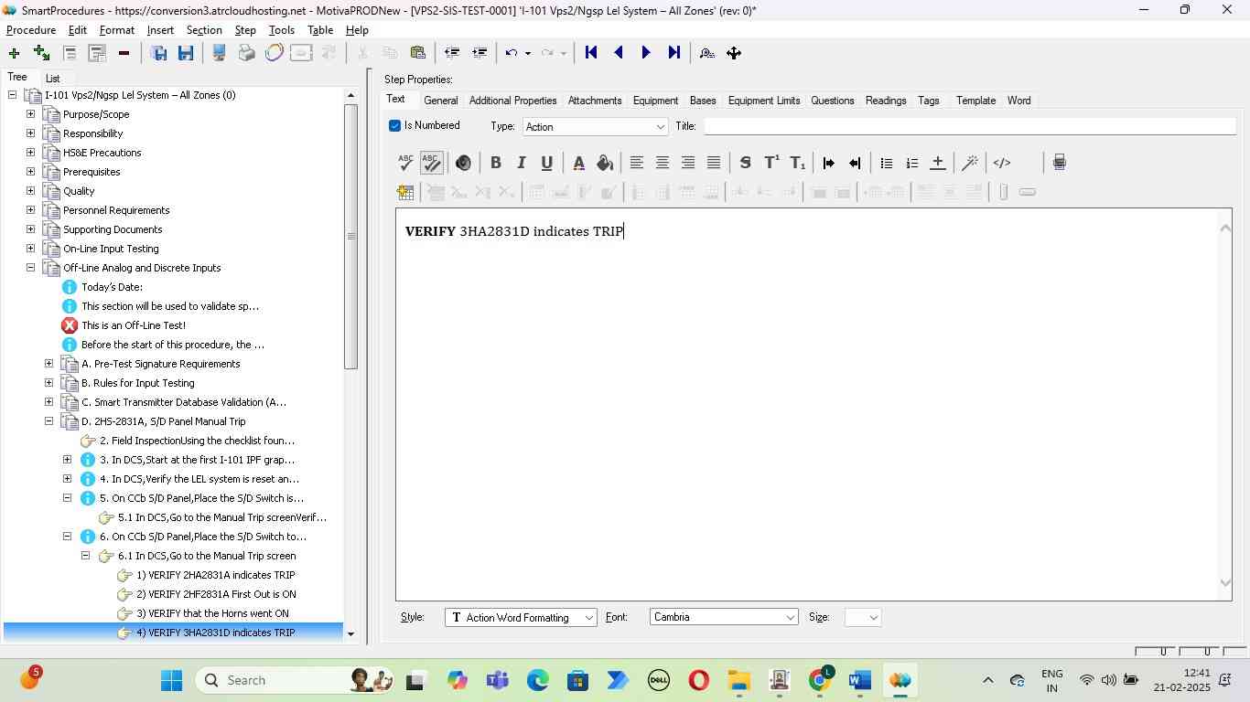
Task: Apply subscript formatting
Action: [798, 163]
